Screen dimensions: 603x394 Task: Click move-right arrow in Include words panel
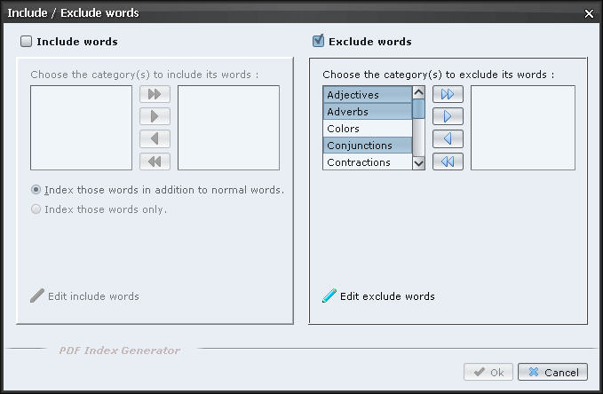coord(155,116)
